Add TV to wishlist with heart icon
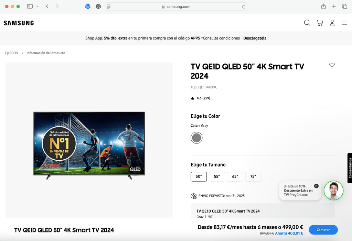352x241 pixels. 332,65
